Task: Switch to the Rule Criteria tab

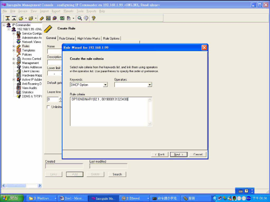Action: coord(67,38)
